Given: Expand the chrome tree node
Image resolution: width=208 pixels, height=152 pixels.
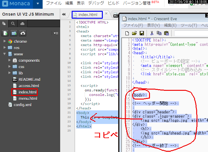Looking at the screenshot, I should [x=5, y=41].
